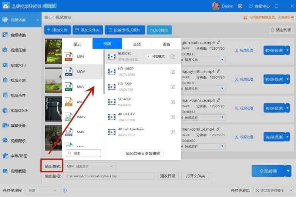Switch to the 设备 tab
This screenshot has width=296, height=197.
click(x=166, y=44)
